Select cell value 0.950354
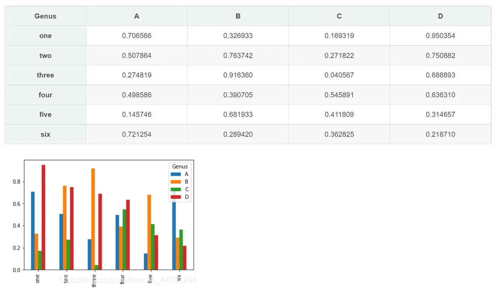 click(x=441, y=36)
